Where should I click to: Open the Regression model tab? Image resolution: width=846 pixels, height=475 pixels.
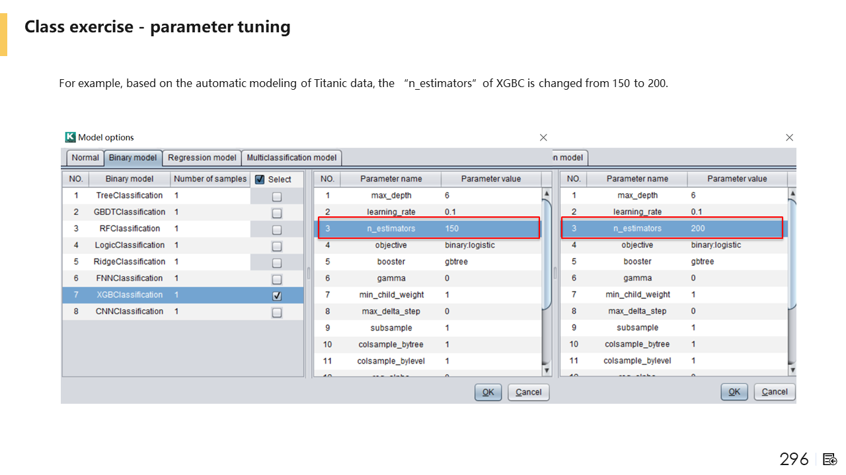pyautogui.click(x=202, y=158)
